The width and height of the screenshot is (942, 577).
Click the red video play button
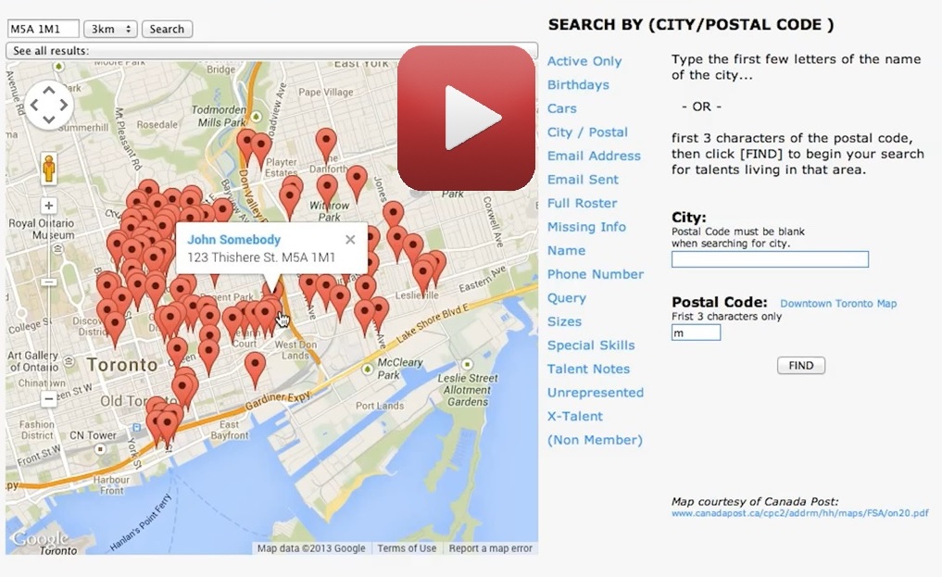(x=467, y=118)
